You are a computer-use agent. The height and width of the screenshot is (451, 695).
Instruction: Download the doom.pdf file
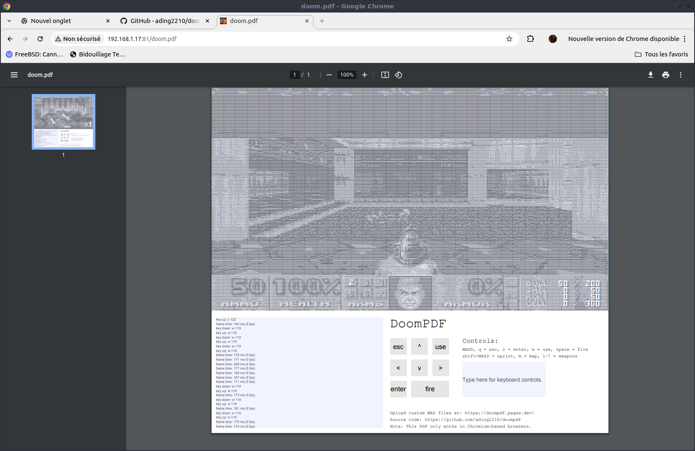point(651,75)
